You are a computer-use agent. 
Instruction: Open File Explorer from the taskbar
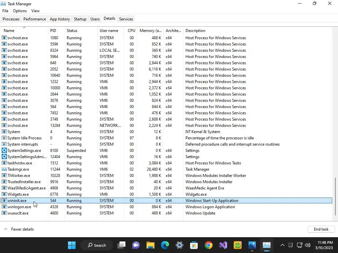point(151,245)
